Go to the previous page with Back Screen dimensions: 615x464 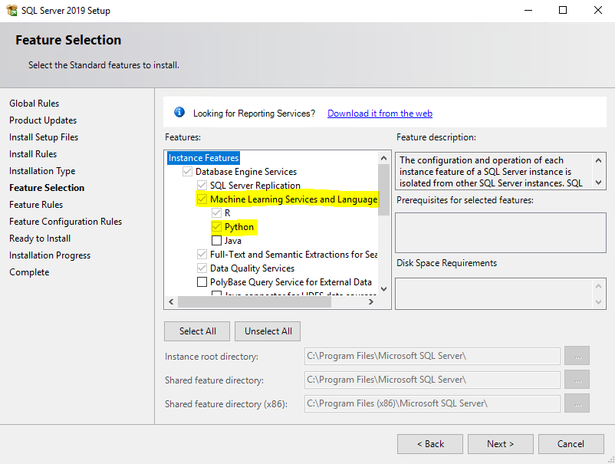point(430,443)
